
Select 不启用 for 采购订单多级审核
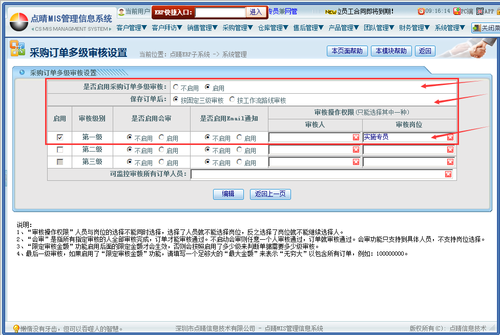coord(176,88)
